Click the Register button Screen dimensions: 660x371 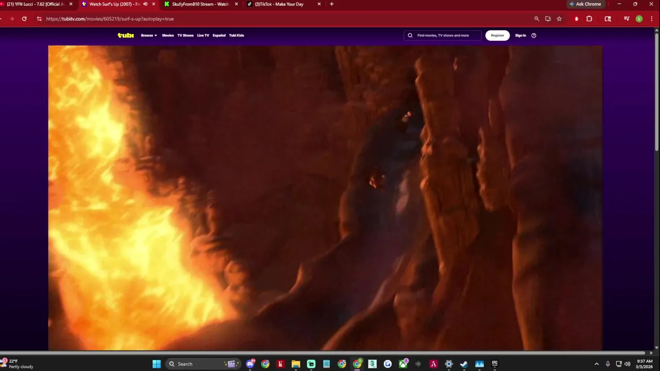click(x=498, y=36)
